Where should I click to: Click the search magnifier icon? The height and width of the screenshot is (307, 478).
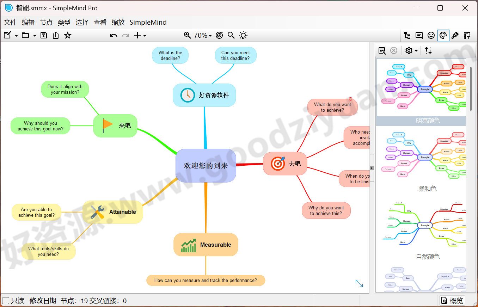click(x=231, y=35)
